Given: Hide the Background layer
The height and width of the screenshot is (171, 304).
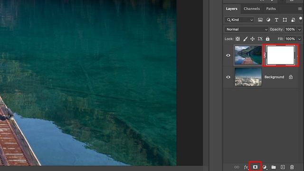Looking at the screenshot, I should click(228, 77).
